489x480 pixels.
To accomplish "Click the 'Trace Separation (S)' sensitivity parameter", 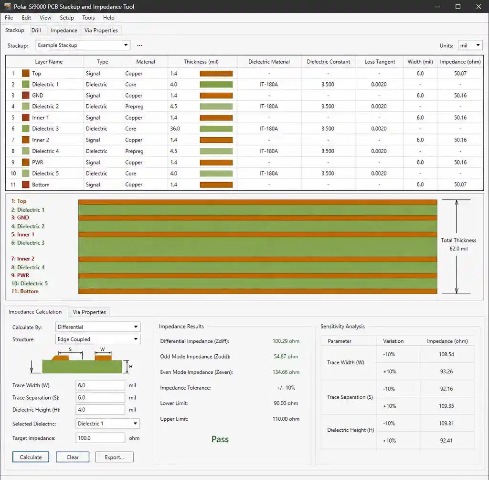I will 350,397.
